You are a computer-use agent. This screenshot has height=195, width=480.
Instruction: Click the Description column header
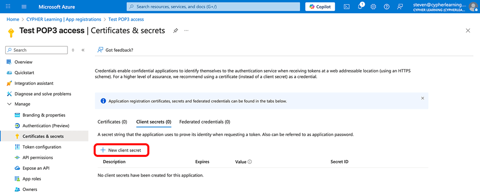114,162
